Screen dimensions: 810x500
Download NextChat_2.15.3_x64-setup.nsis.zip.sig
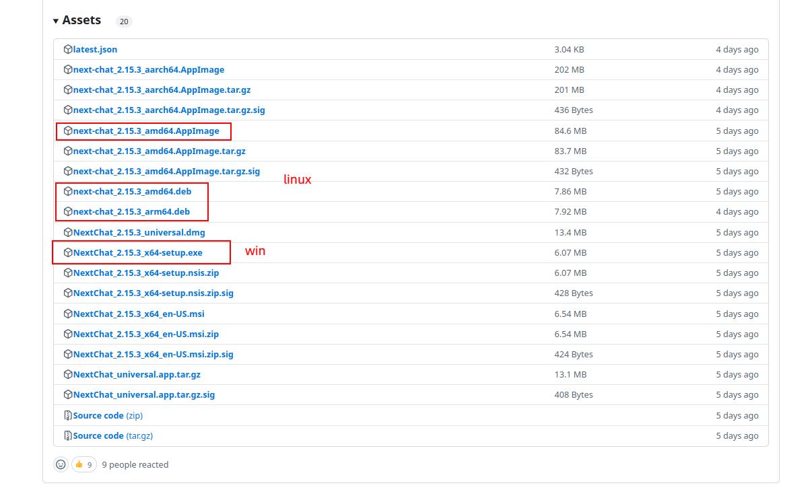(154, 293)
